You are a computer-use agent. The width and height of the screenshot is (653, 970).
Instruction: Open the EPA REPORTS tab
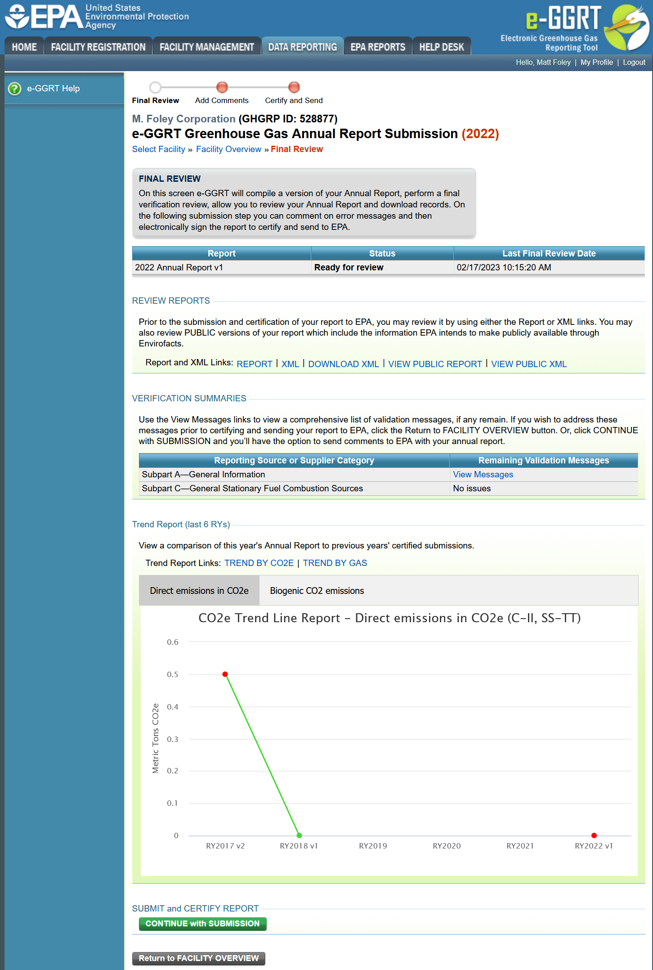coord(378,47)
